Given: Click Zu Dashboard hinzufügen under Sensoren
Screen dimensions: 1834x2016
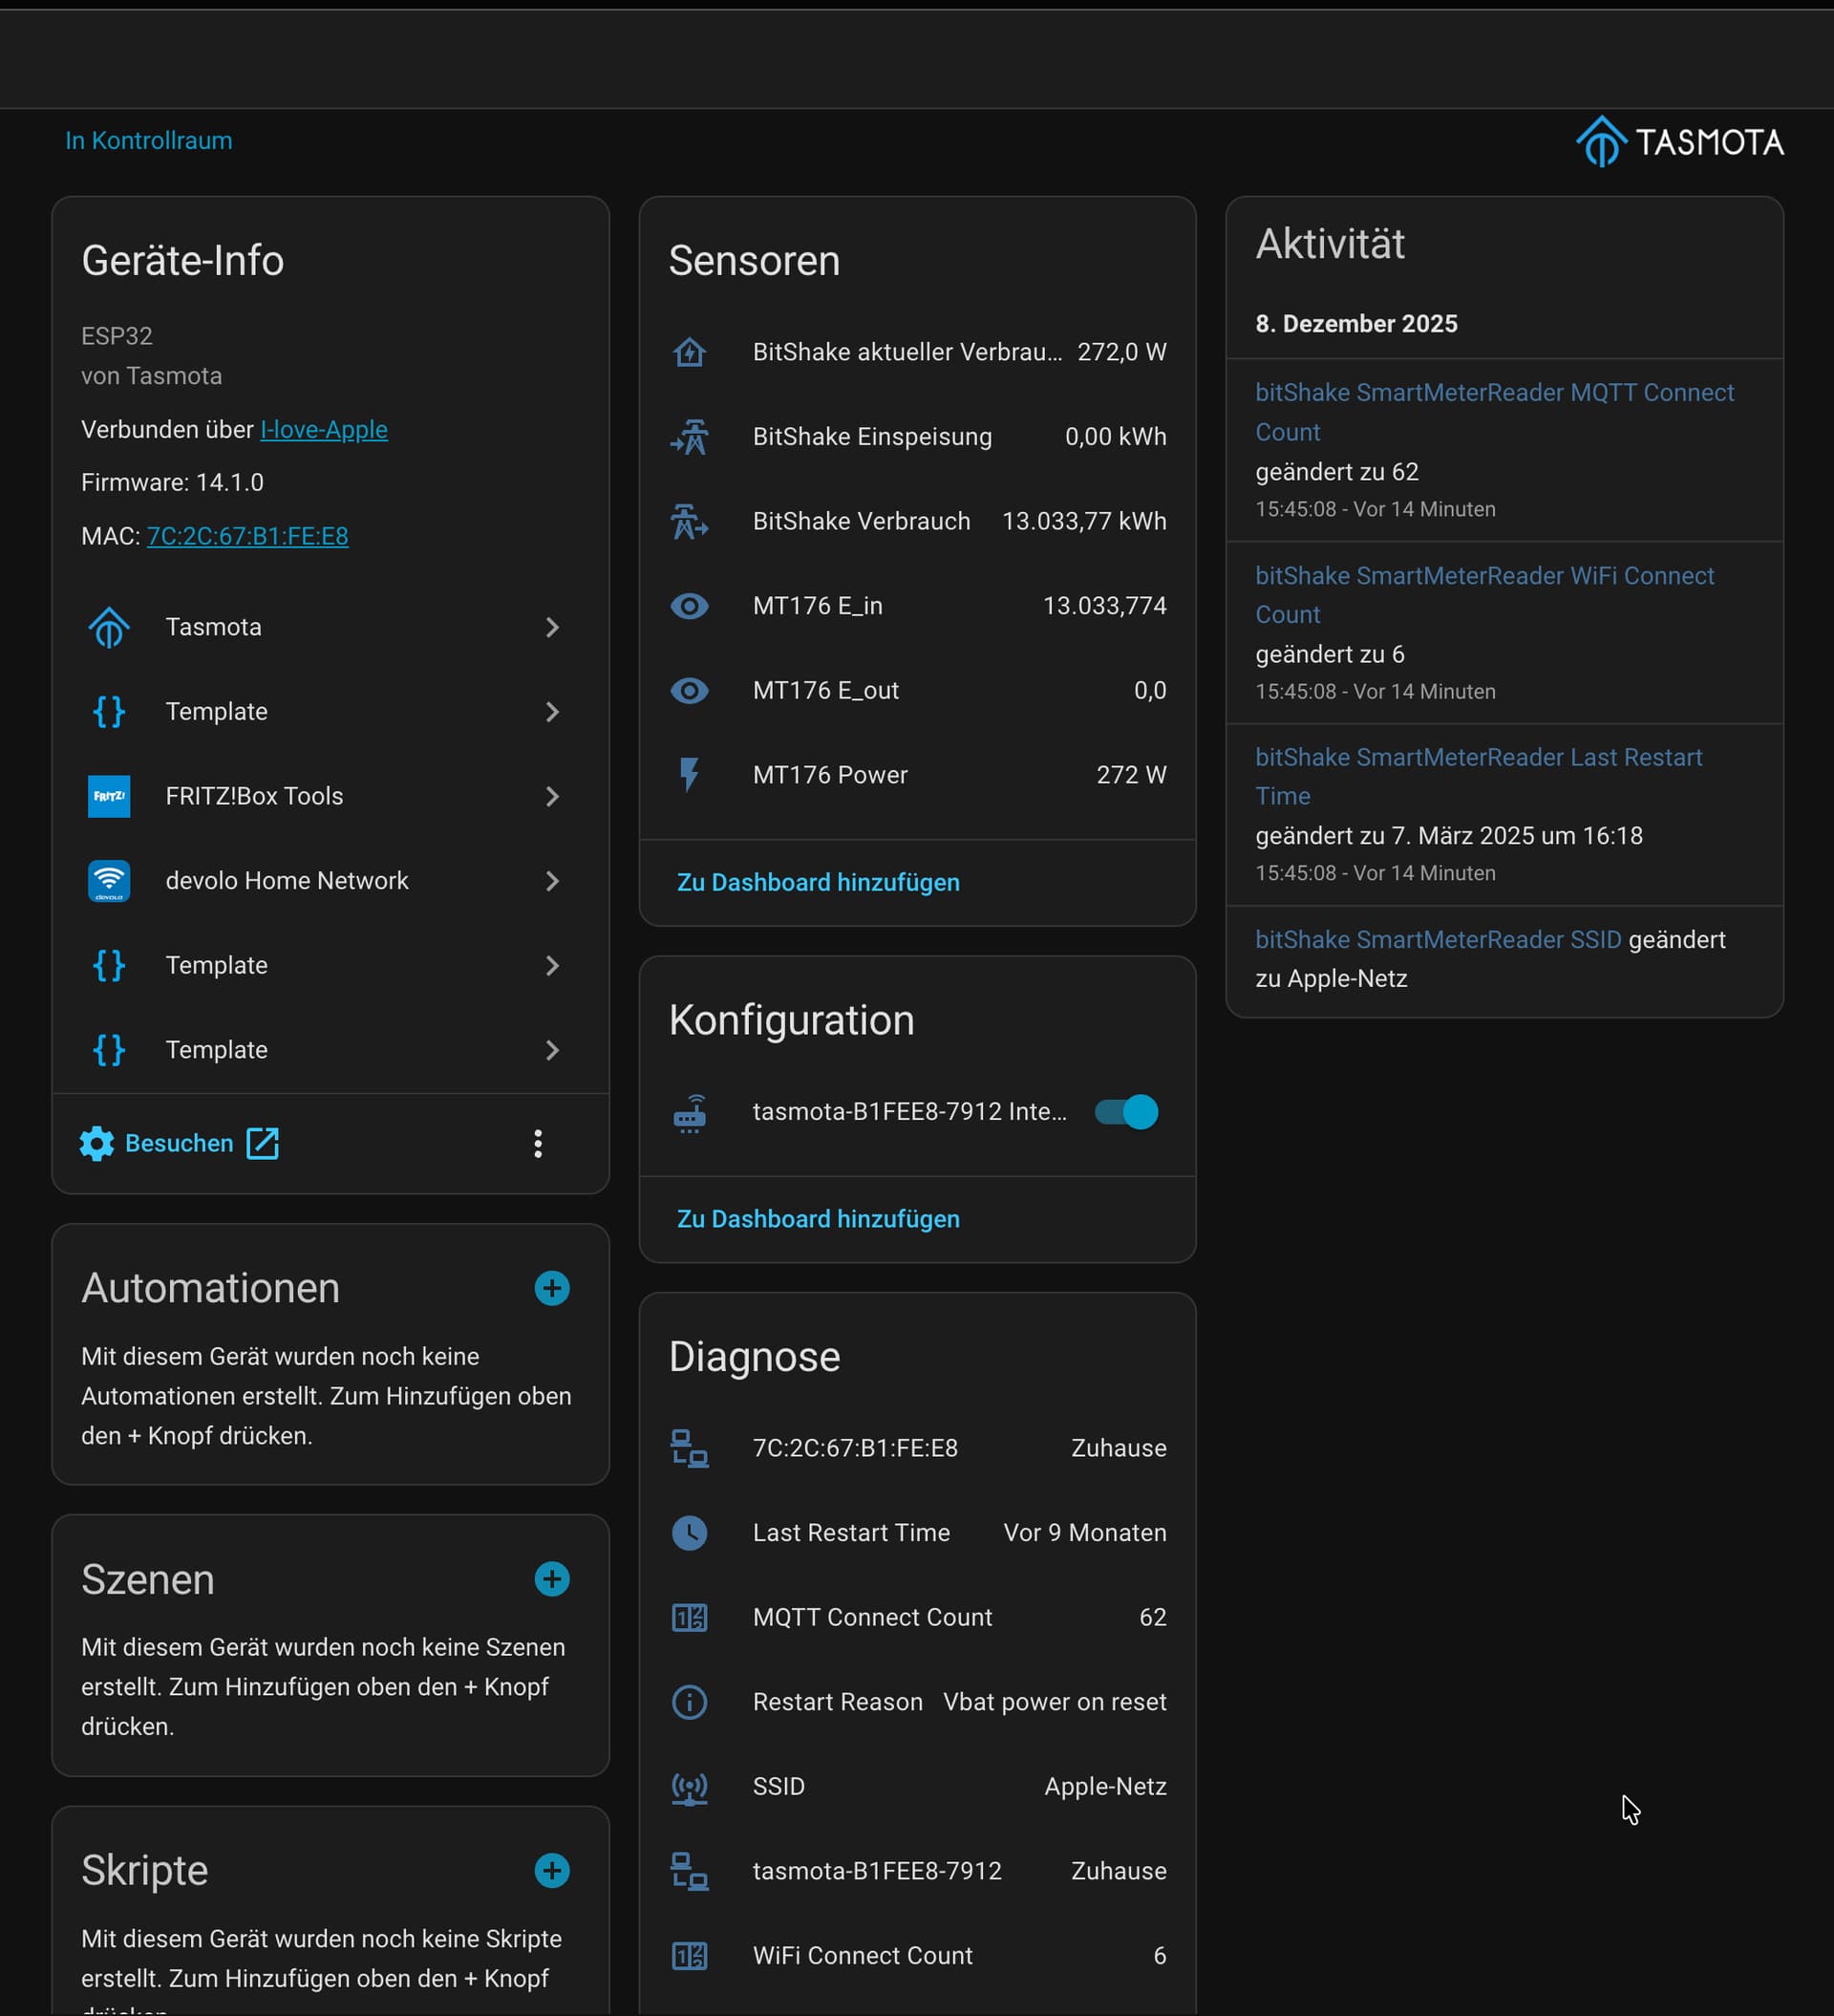Looking at the screenshot, I should coord(818,882).
